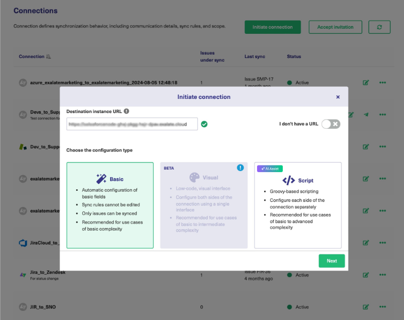404x320 pixels.
Task: Click edit icon for the azure_exalatemarketing connection
Action: click(x=366, y=83)
